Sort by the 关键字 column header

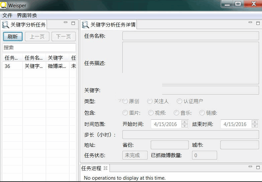pyautogui.click(x=57, y=58)
